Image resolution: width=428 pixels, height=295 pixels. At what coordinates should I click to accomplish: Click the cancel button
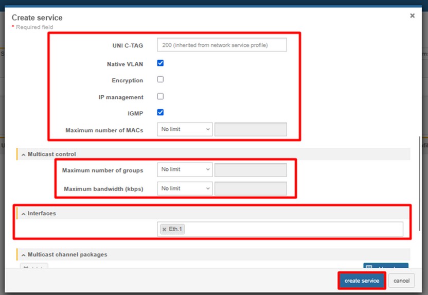[x=401, y=281]
